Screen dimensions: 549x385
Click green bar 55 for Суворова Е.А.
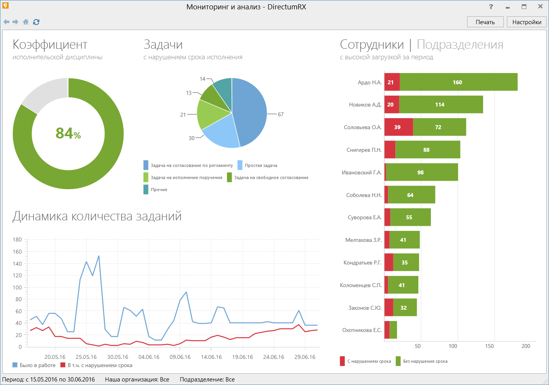[411, 217]
